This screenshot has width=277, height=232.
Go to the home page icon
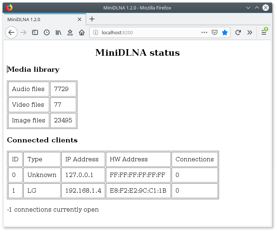point(82,32)
